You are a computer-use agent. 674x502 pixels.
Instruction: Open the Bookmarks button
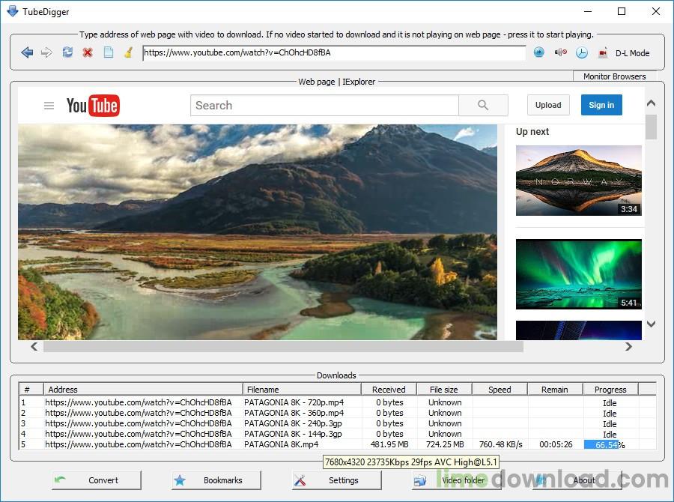pos(216,480)
